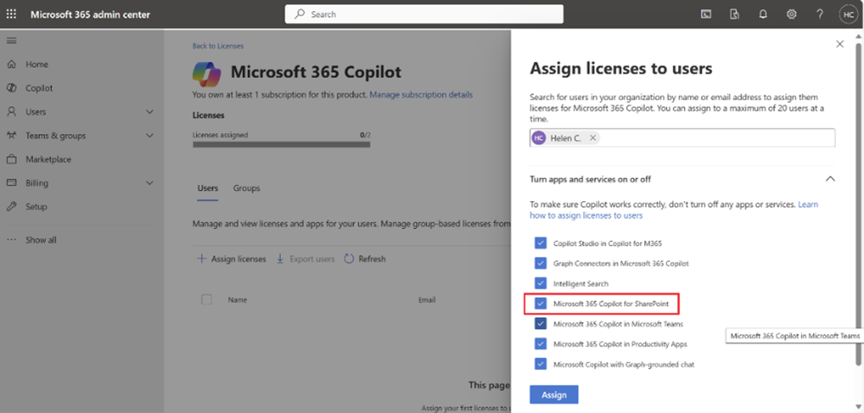Click the Helen C. user chip
864x413 pixels.
[x=566, y=138]
